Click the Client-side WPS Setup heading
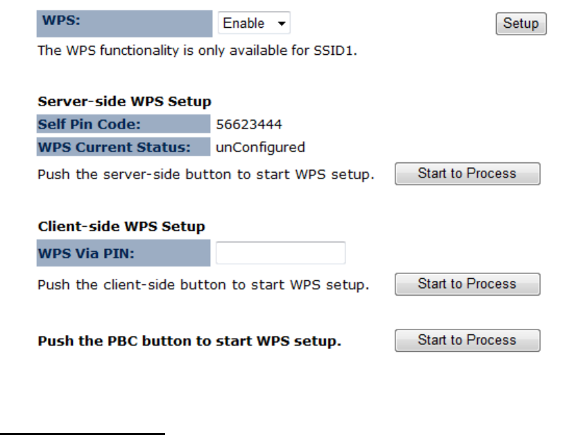The image size is (573, 435). coord(121,227)
